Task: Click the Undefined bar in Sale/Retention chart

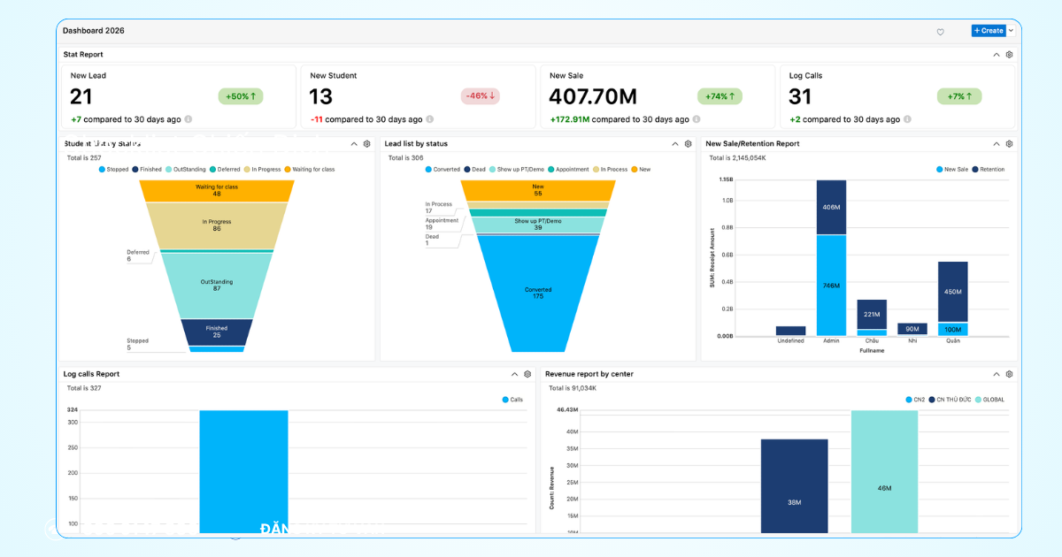Action: pos(790,331)
